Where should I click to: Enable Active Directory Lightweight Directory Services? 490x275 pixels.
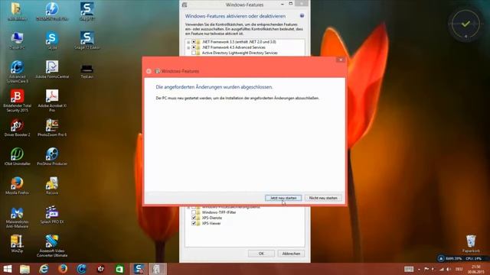coord(194,53)
